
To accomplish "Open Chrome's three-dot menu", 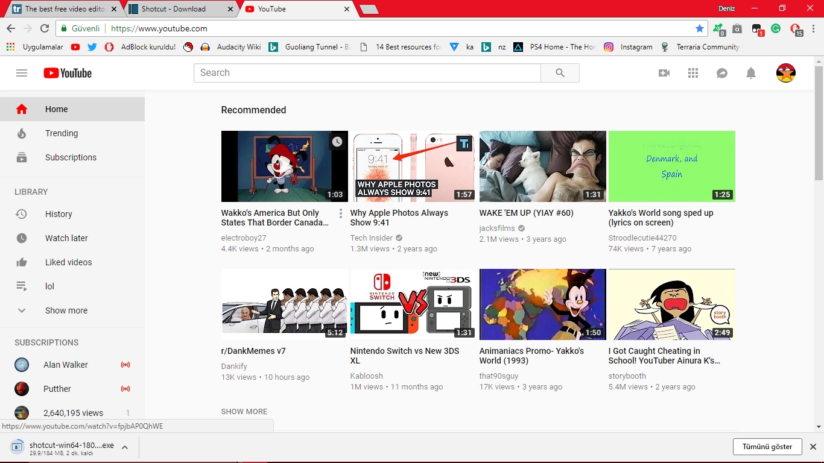I will point(813,28).
